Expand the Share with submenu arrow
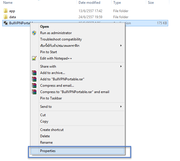This screenshot has height=161, width=180. (121, 66)
